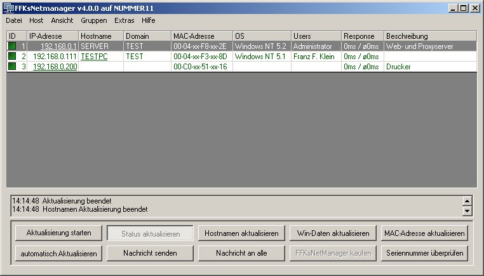Click Aktualisierung starten button
Viewport: 484px width, 276px height.
[58, 233]
